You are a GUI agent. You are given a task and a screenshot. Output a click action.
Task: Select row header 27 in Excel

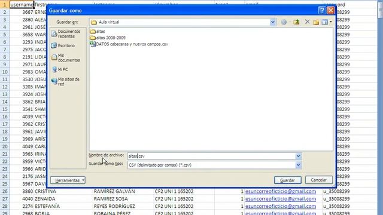pyautogui.click(x=5, y=199)
